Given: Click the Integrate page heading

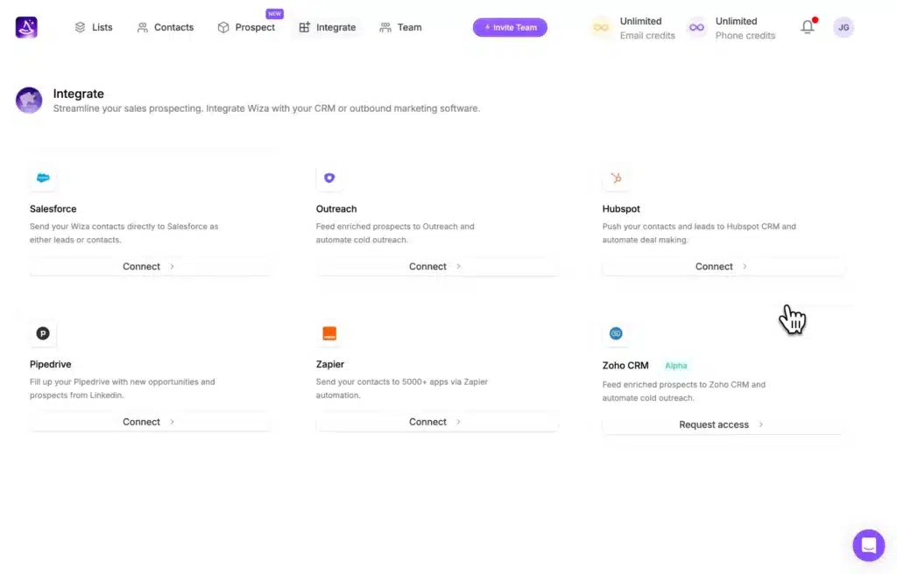Looking at the screenshot, I should pos(78,94).
